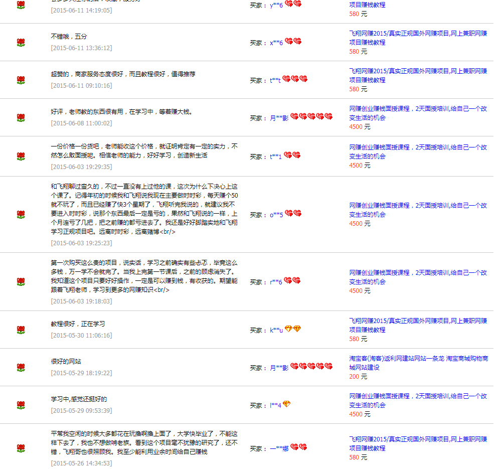
Task: Click the flower icon beside '教程很好，正在学习' review
Action: coord(21,330)
